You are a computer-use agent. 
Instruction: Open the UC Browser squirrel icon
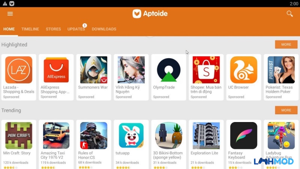tap(243, 70)
